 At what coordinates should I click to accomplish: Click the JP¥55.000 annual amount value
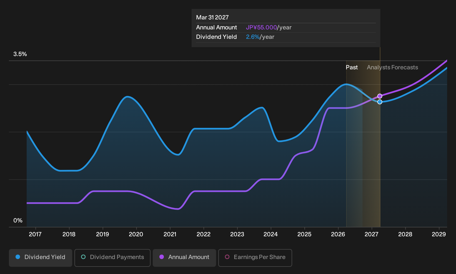tap(261, 27)
